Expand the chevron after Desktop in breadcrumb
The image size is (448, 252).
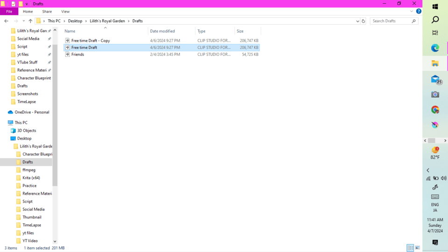point(86,21)
